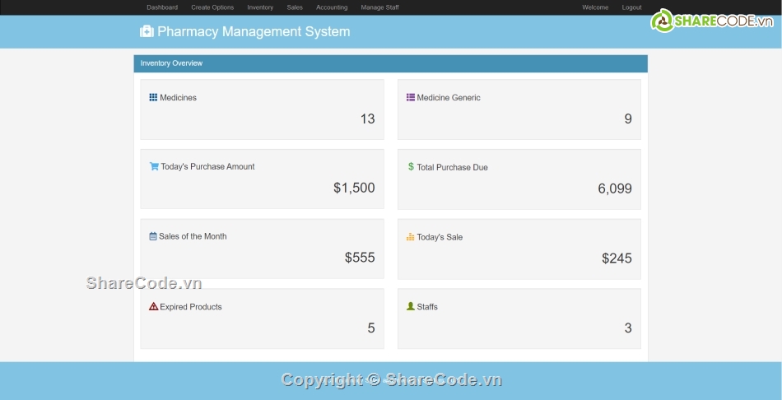Open the Accounting menu
Screen dimensions: 782x400
(x=332, y=7)
